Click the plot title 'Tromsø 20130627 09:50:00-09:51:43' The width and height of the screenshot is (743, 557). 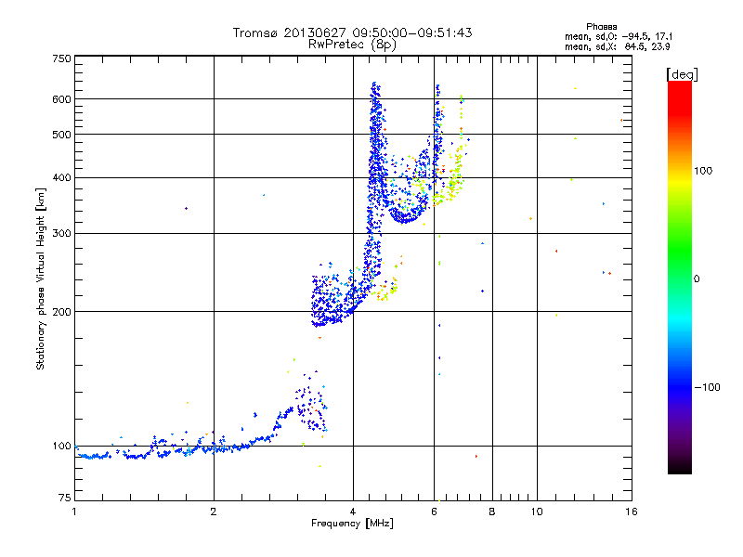tap(352, 32)
